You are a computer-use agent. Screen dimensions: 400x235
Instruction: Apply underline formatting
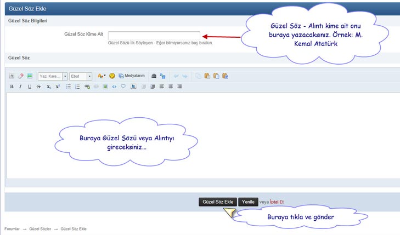point(29,87)
